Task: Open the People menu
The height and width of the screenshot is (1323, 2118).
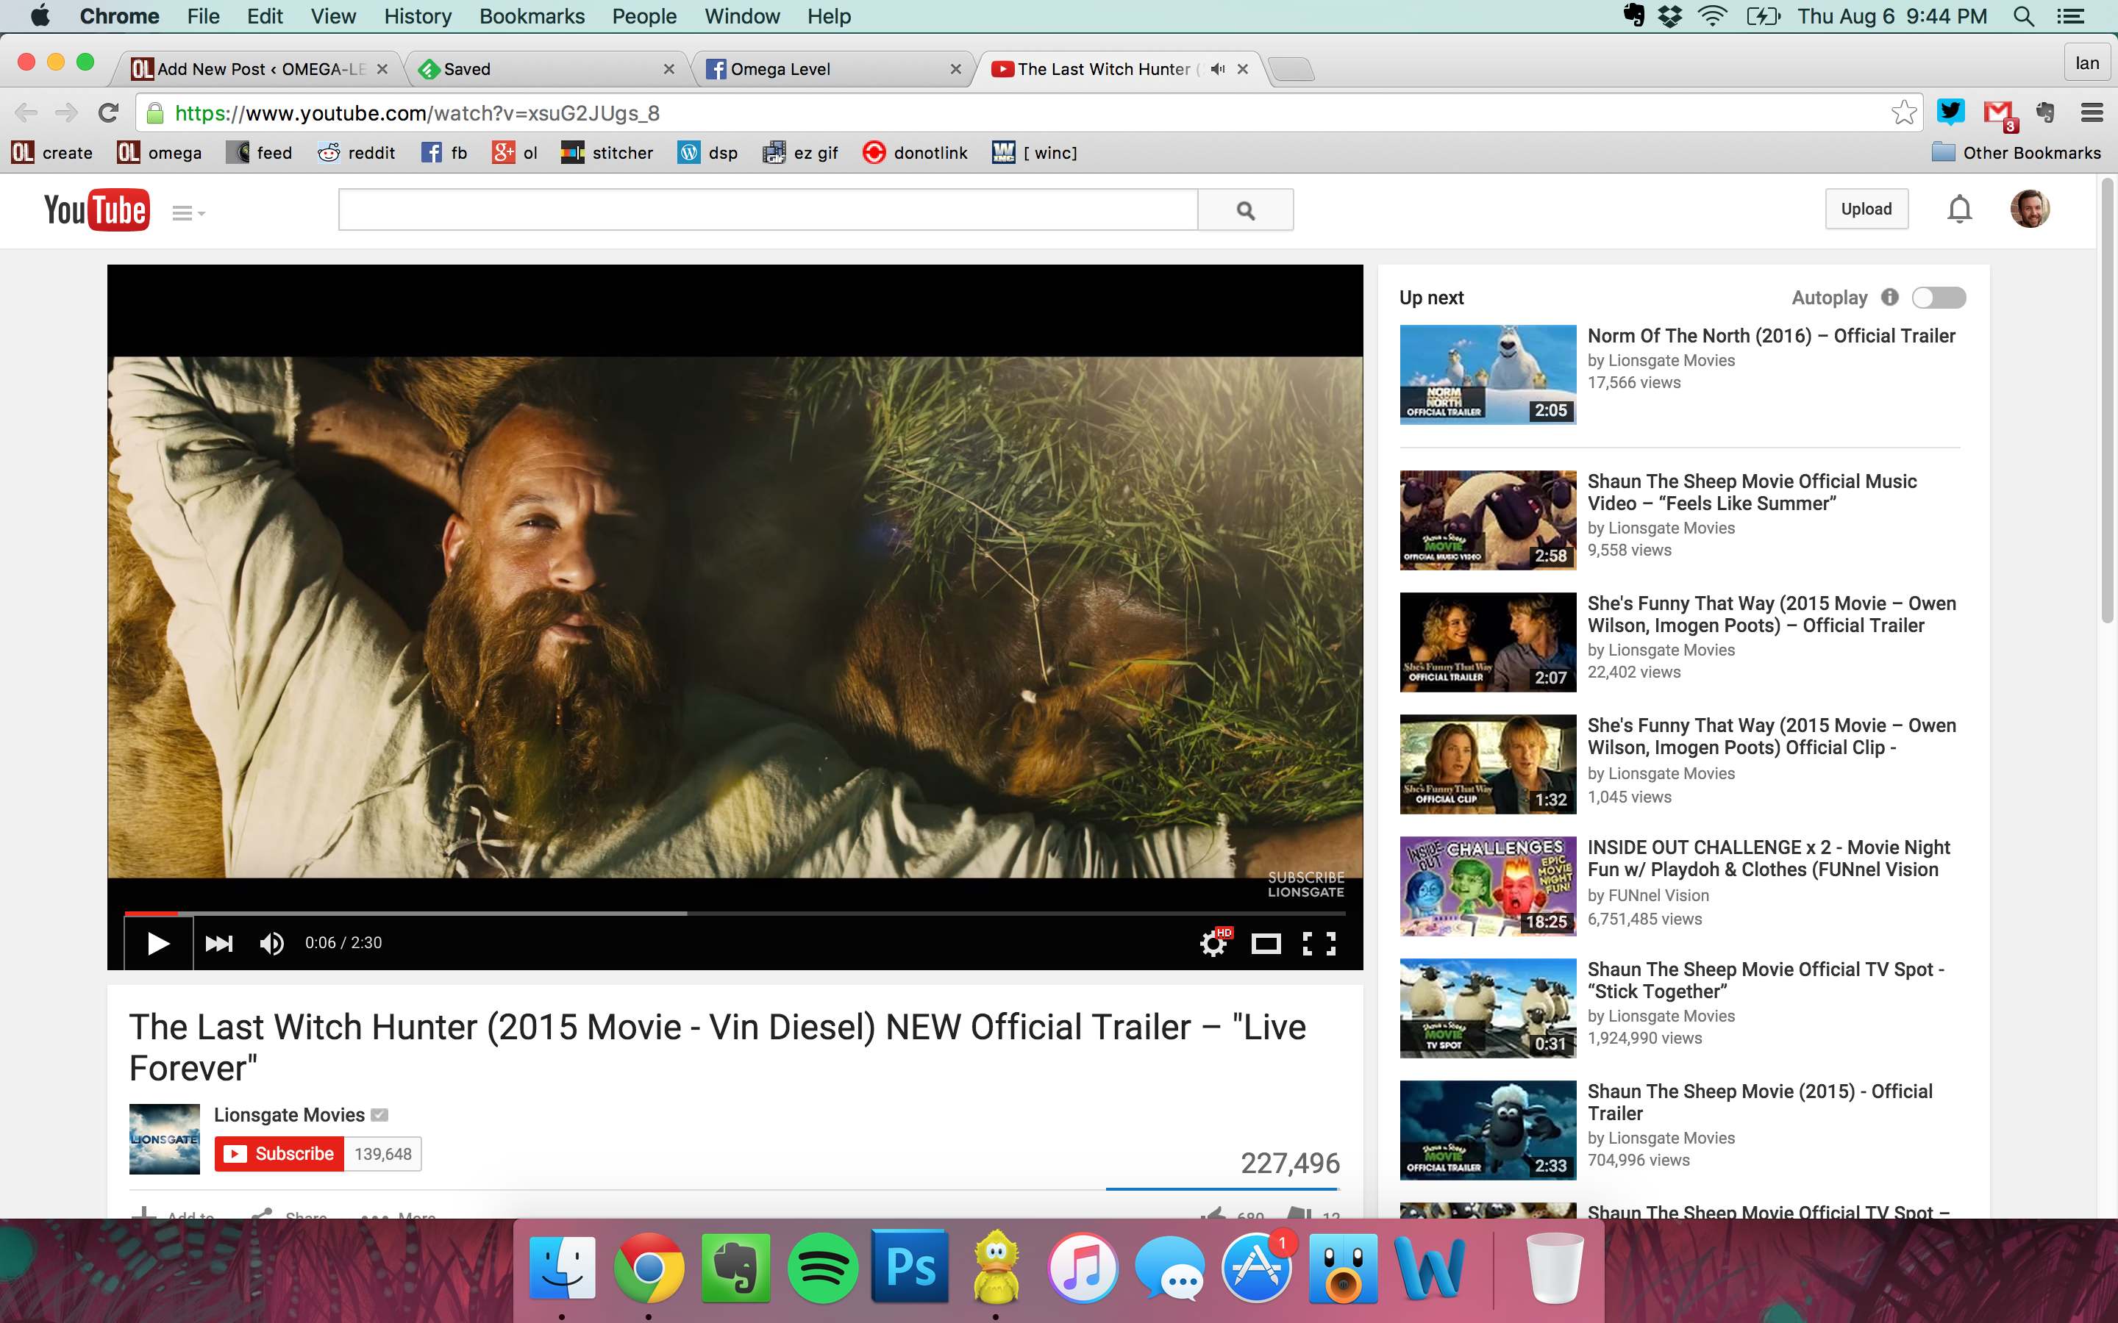Action: click(644, 17)
